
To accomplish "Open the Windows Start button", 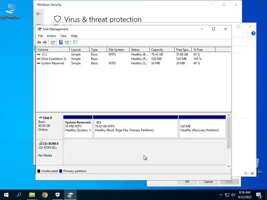I will 6,195.
